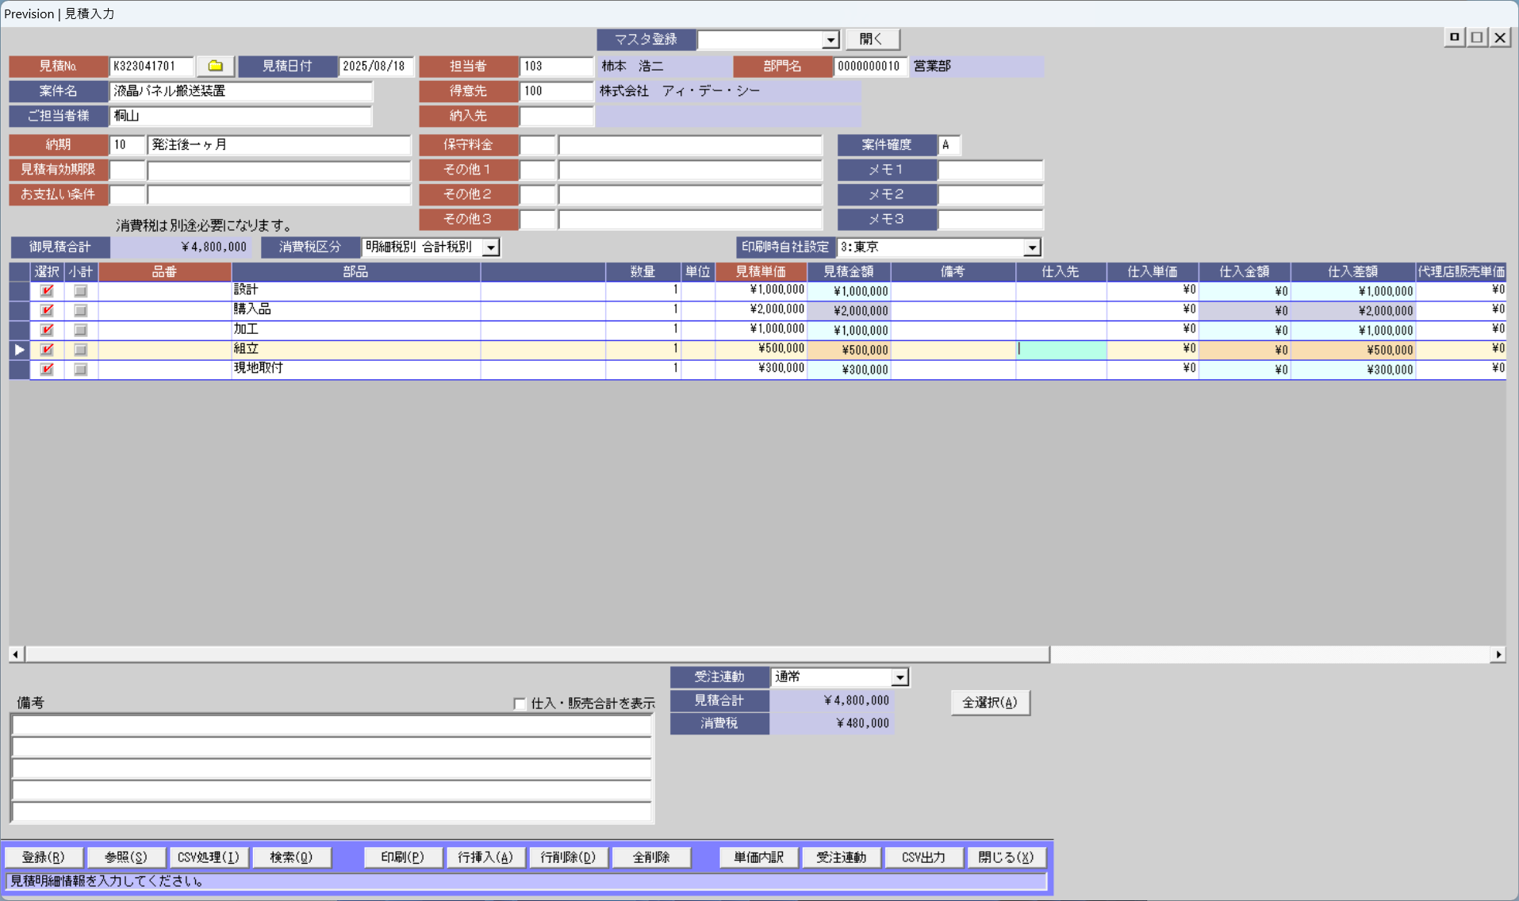Click the 品番 column header
Viewport: 1519px width, 901px height.
pos(164,272)
